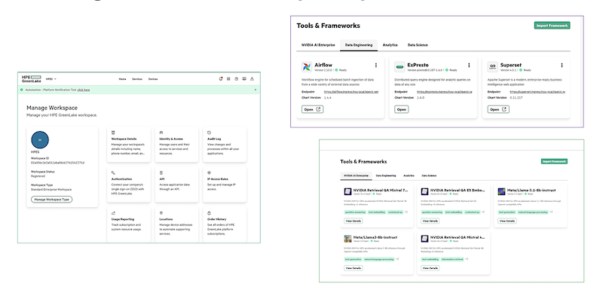Click the Locations pin icon

pos(161,213)
